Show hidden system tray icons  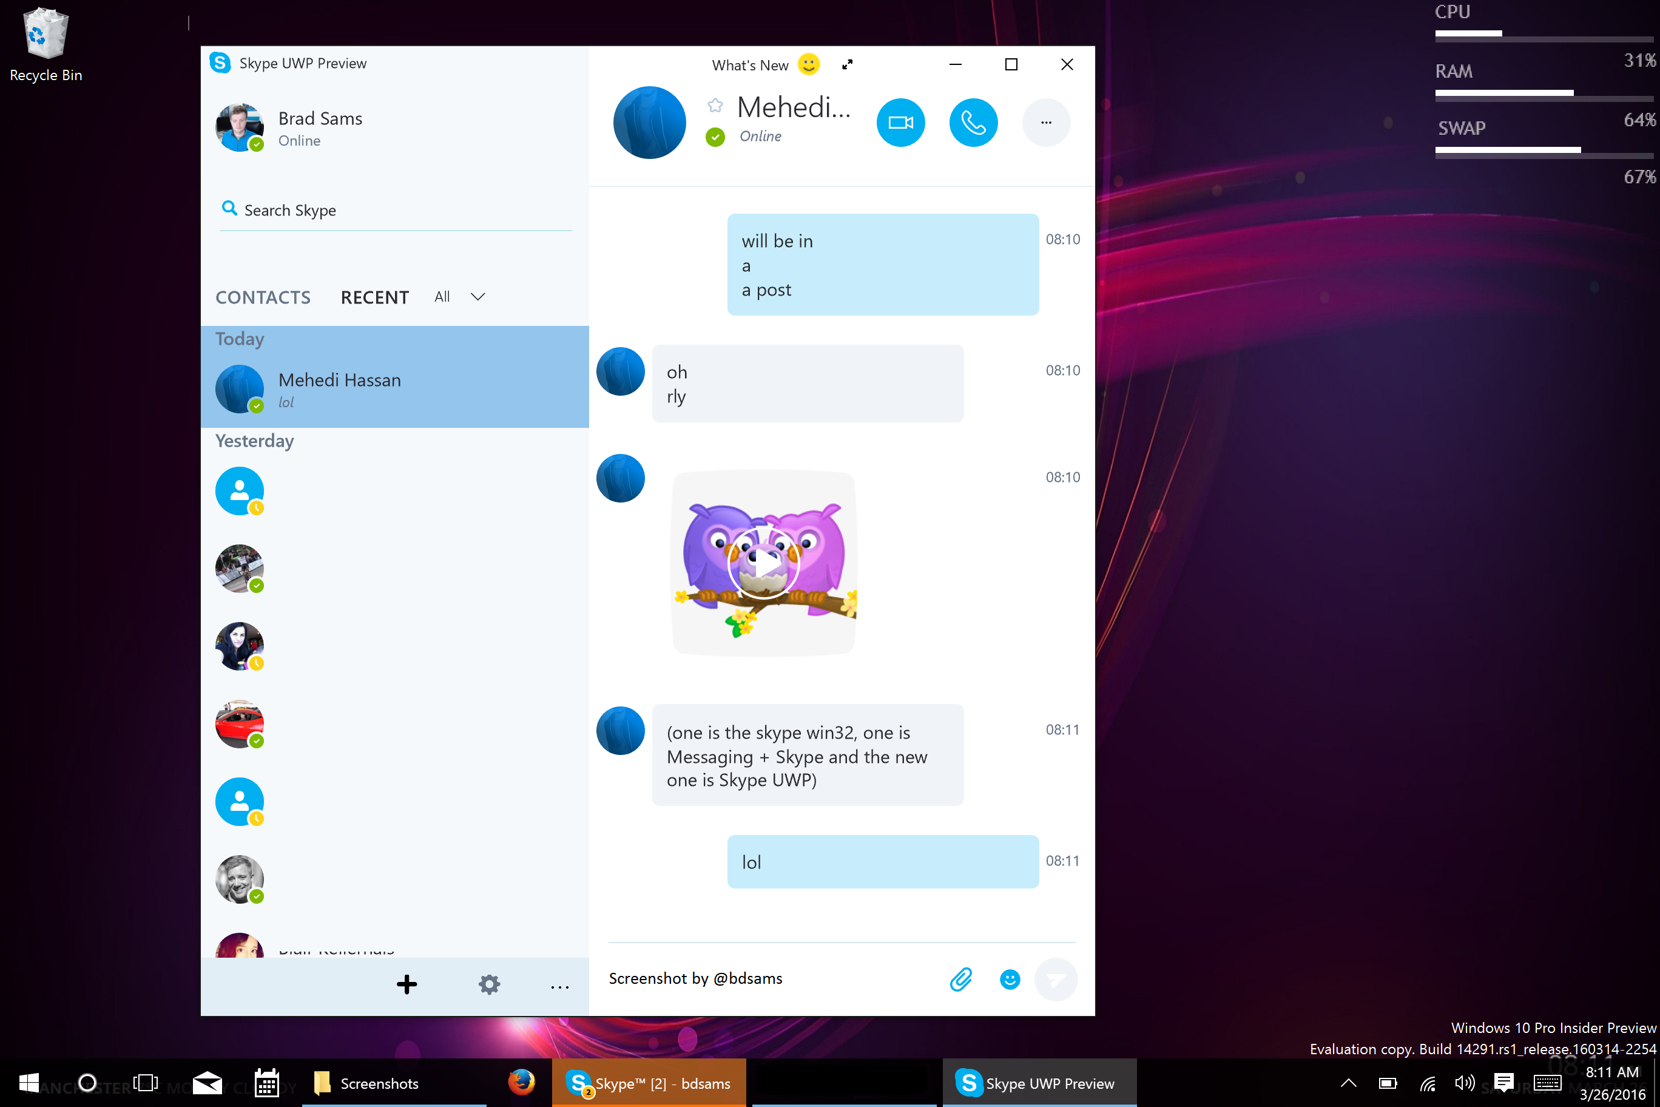[x=1348, y=1083]
